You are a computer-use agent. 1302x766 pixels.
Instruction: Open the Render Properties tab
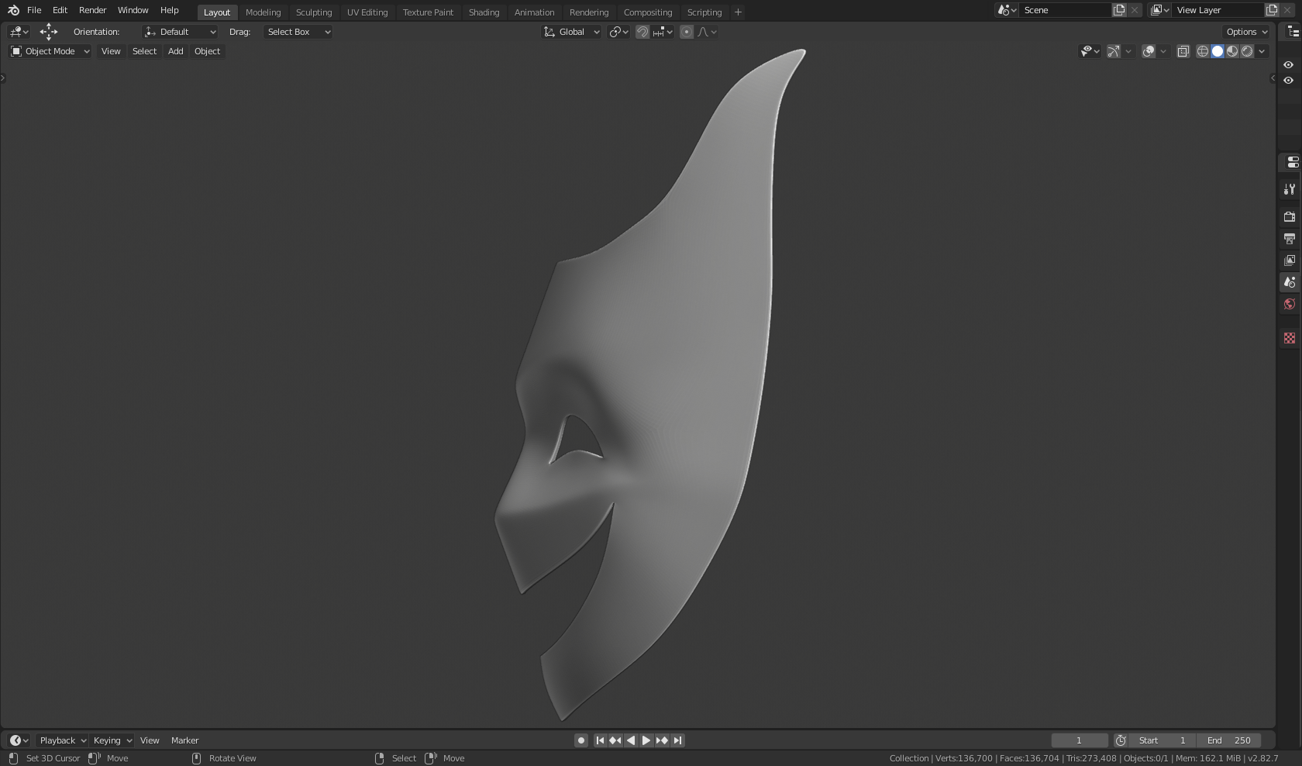tap(1289, 217)
